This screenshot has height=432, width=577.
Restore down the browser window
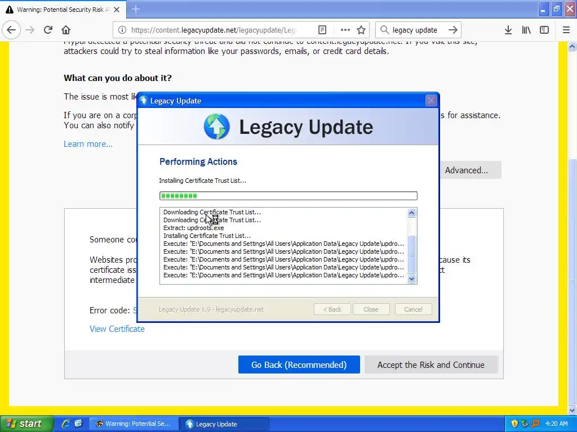(557, 10)
